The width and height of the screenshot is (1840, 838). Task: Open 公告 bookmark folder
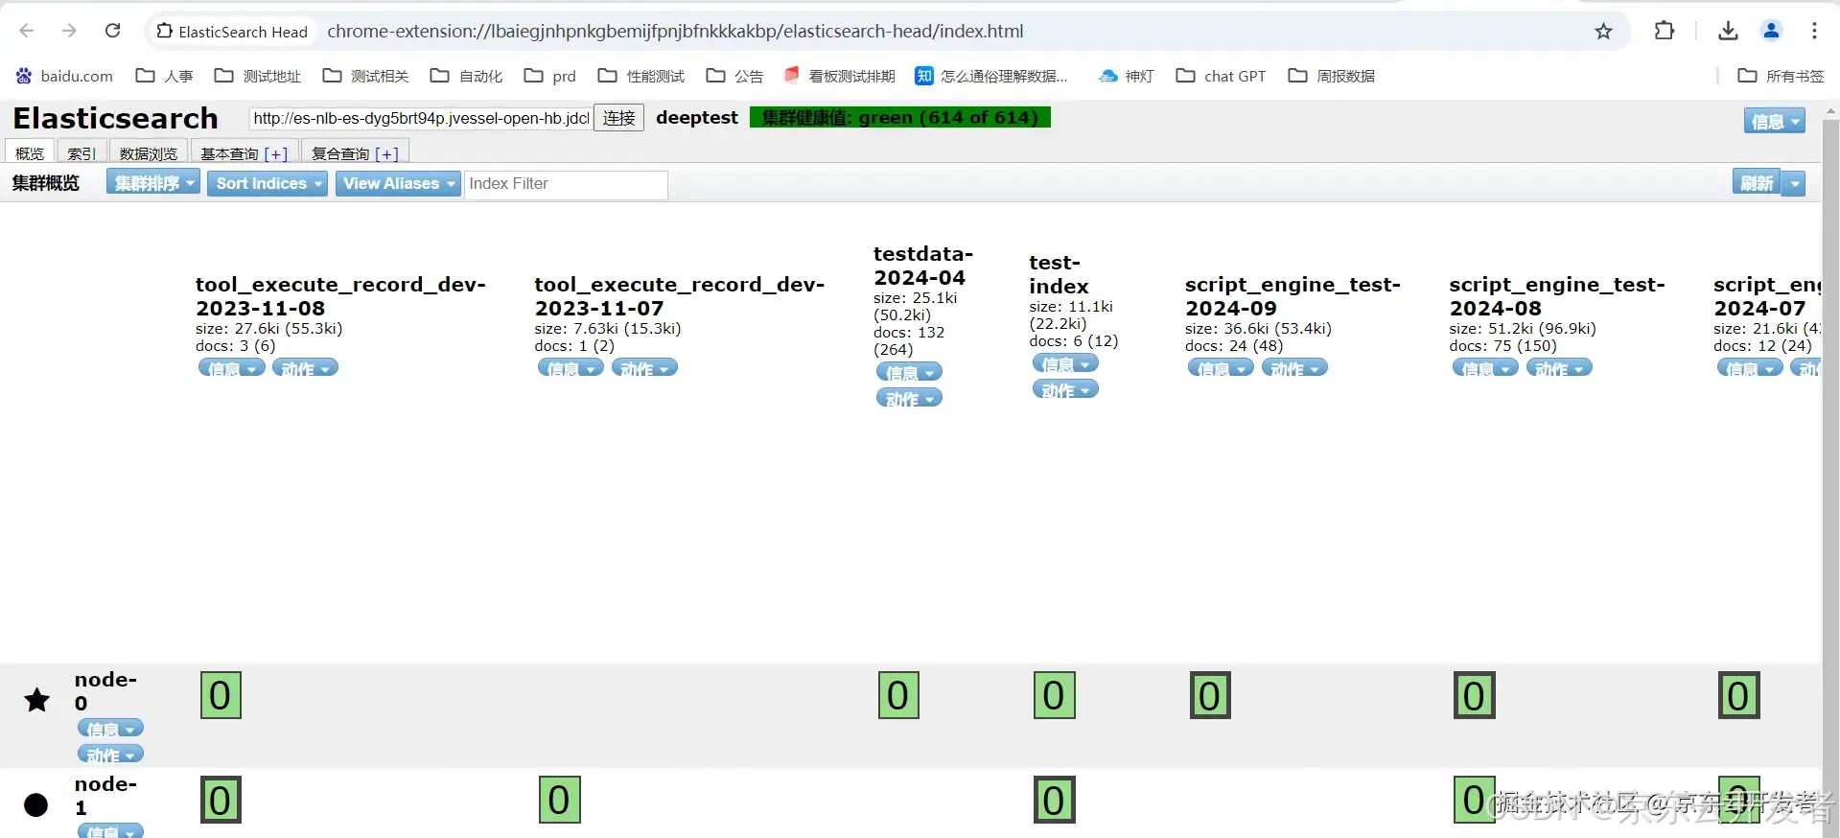pos(734,76)
